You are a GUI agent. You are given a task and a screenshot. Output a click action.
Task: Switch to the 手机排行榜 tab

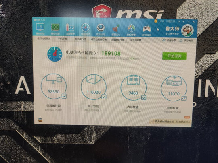pyautogui.click(x=80, y=39)
